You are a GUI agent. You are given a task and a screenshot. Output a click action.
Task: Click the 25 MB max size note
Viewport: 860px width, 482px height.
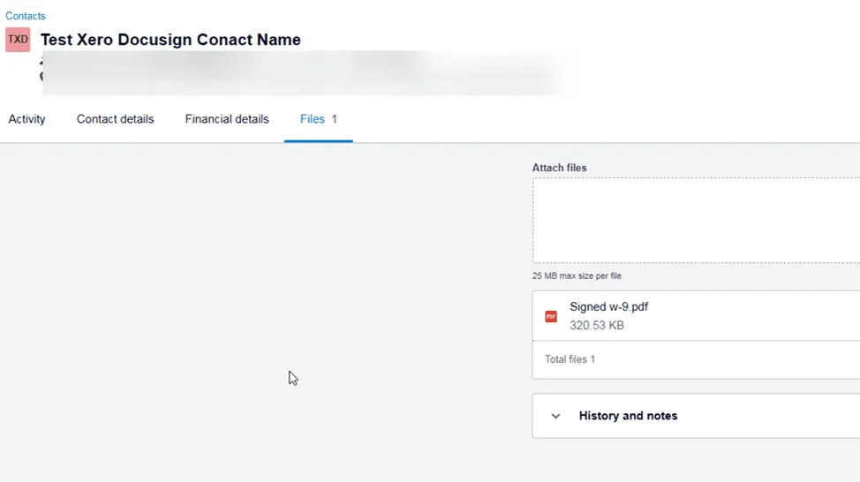pos(577,275)
